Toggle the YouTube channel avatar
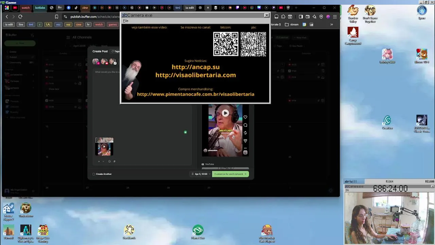The width and height of the screenshot is (435, 245). (104, 61)
